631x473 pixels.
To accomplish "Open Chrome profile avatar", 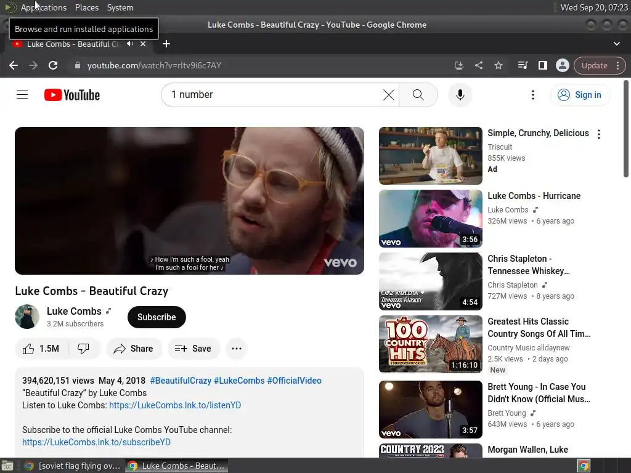I will [562, 65].
